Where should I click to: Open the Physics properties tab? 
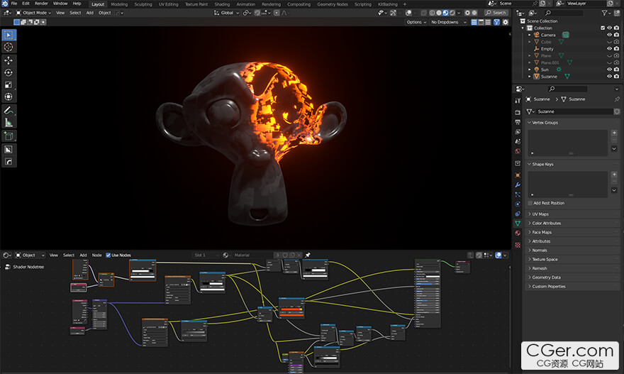pyautogui.click(x=518, y=204)
